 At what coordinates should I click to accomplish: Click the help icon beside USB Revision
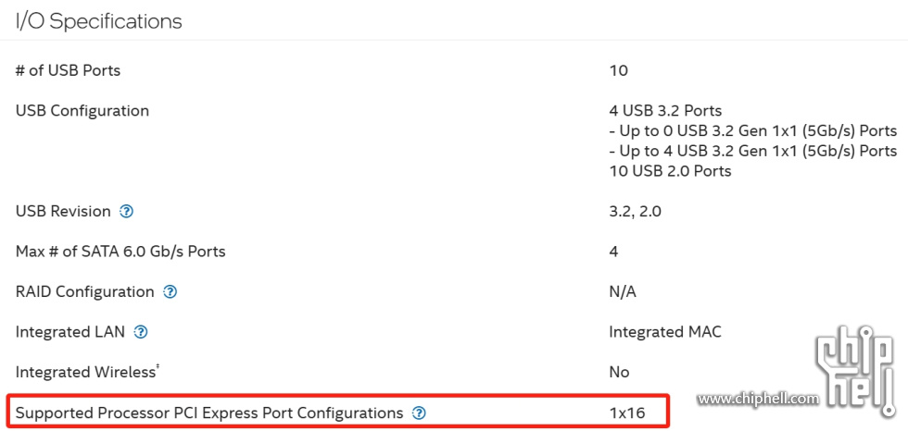(x=126, y=212)
